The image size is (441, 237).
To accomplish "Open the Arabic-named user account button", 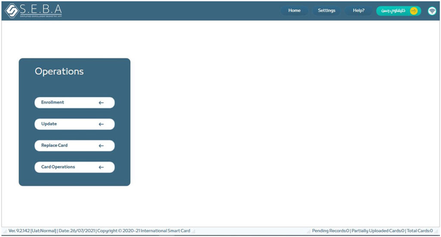I will click(398, 11).
